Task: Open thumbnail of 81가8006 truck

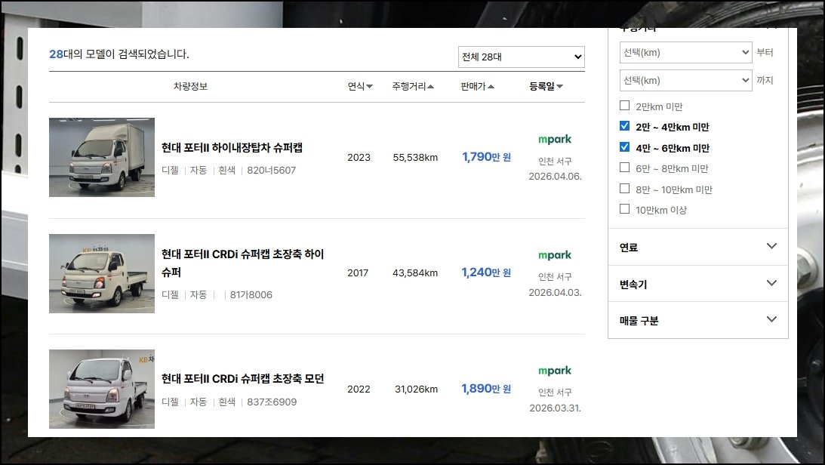Action: coord(102,273)
